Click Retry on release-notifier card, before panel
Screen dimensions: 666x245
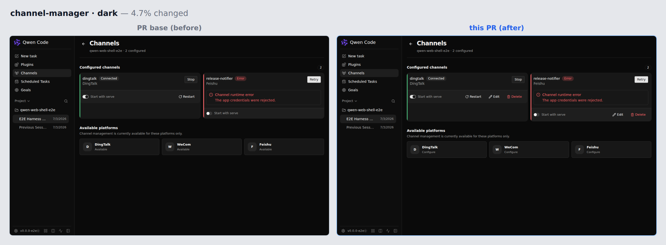point(314,79)
